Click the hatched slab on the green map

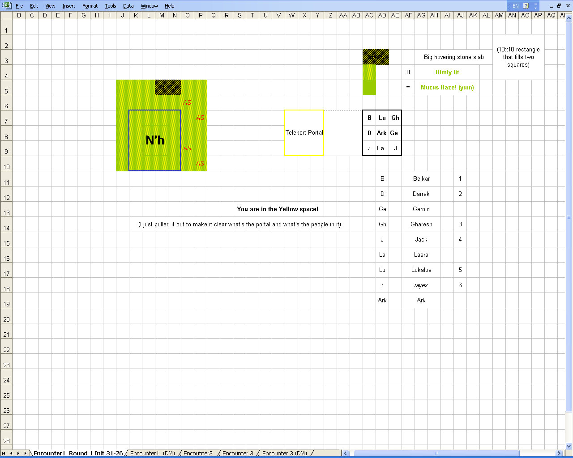pyautogui.click(x=168, y=87)
